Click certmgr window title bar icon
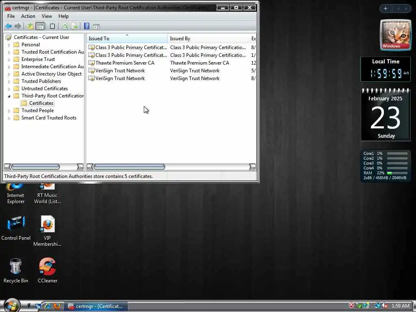 click(7, 8)
